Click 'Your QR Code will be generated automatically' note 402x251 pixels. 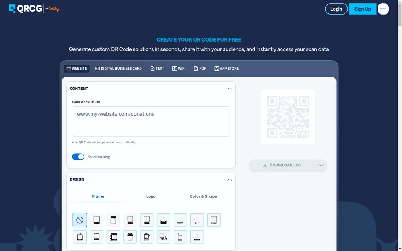pos(103,142)
